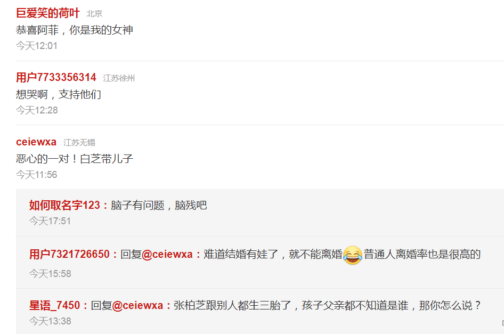Click timestamp 今天11:56 under ceiewxa's comment

tap(37, 175)
